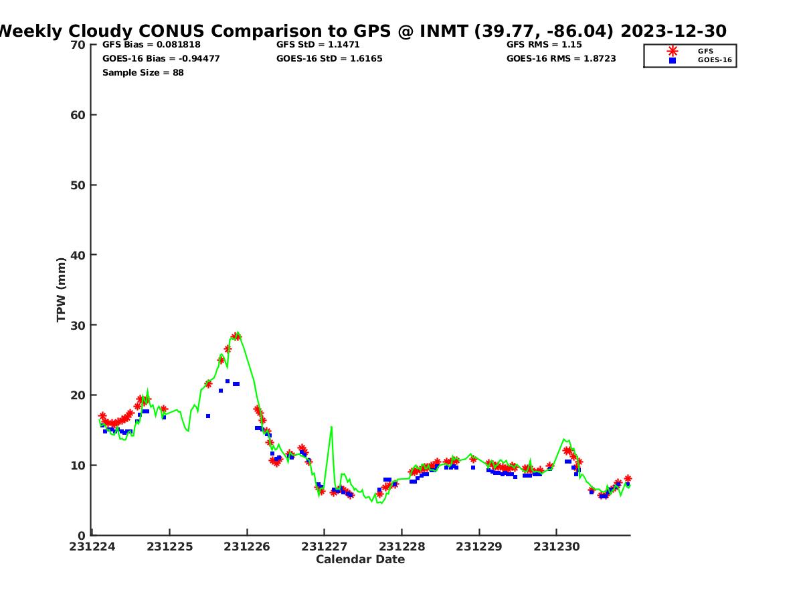Select the GFS RMS = 1.15 text
Viewport: 803px width, 602px height.
(544, 45)
